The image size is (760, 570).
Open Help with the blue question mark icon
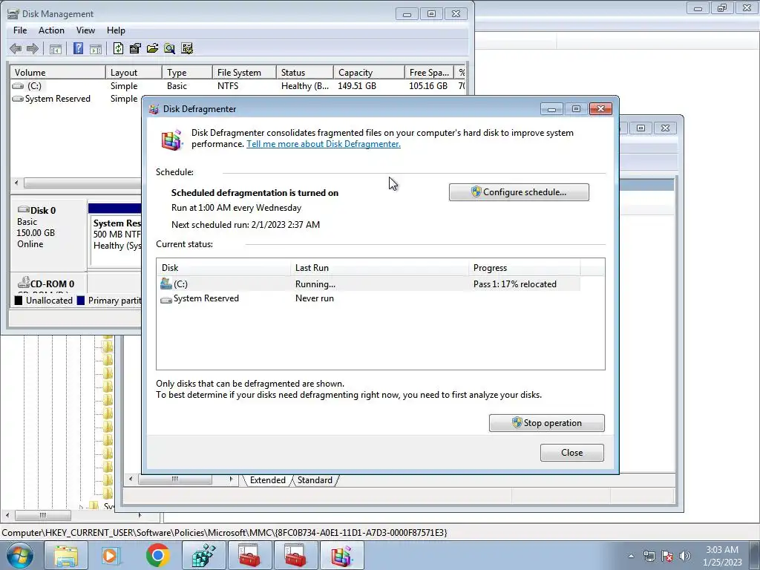tap(78, 48)
